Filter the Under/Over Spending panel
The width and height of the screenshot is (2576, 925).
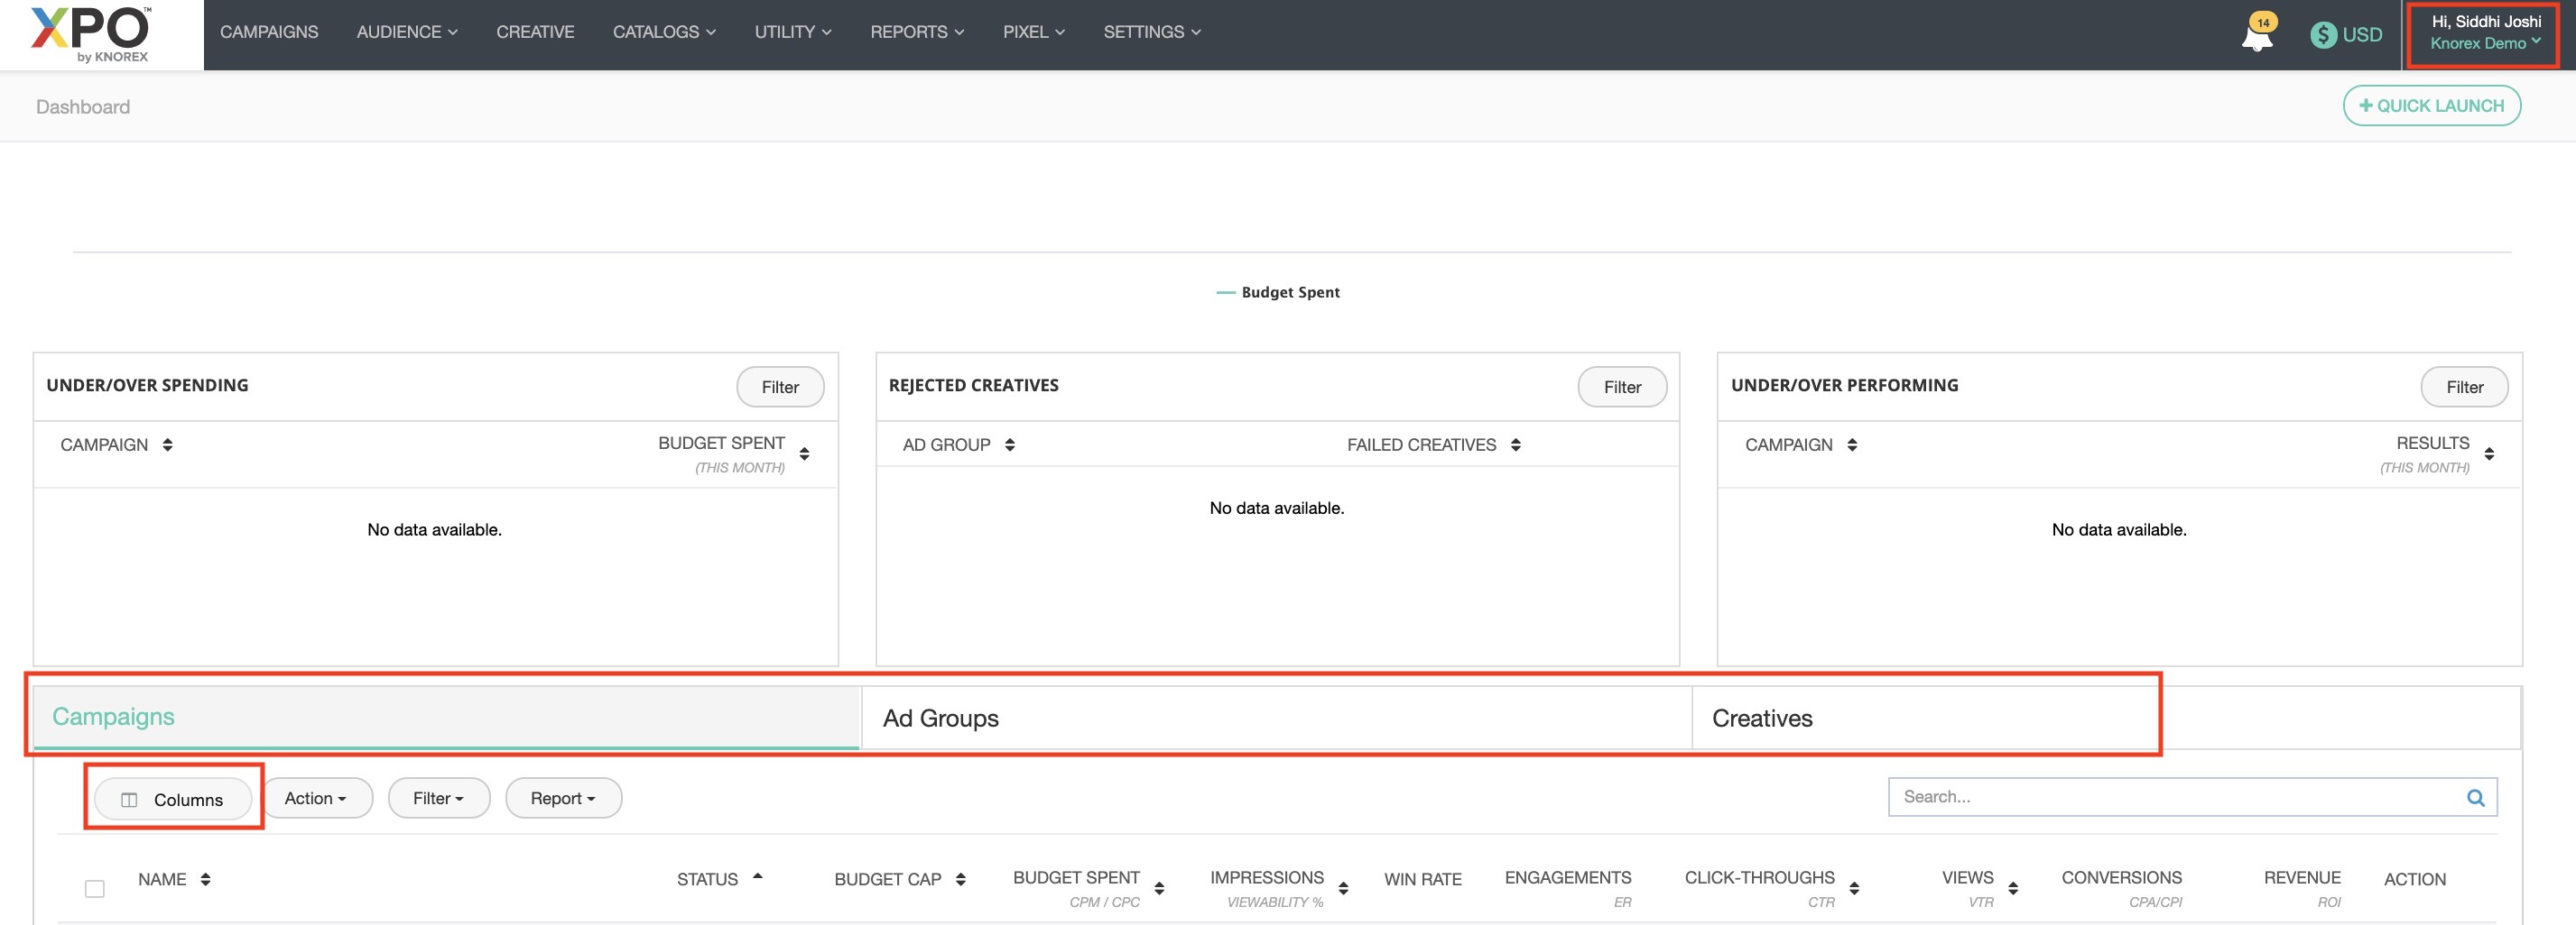pyautogui.click(x=780, y=388)
